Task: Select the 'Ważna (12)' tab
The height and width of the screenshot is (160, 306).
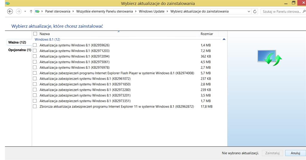Action: [x=17, y=42]
